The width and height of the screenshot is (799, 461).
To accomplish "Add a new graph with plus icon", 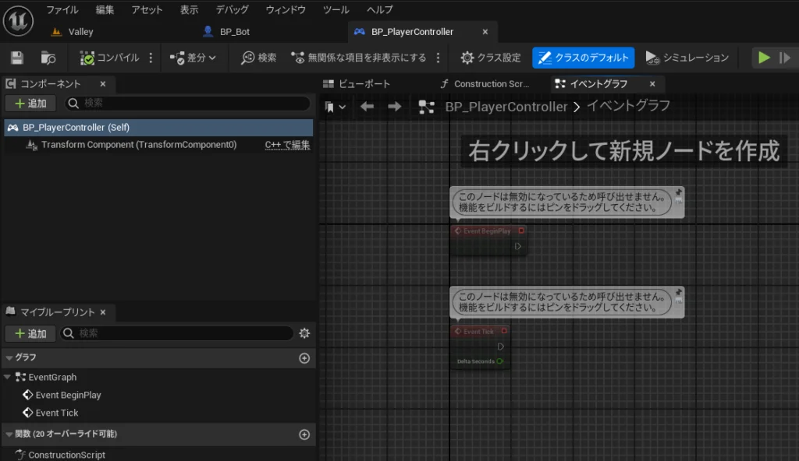I will [304, 358].
